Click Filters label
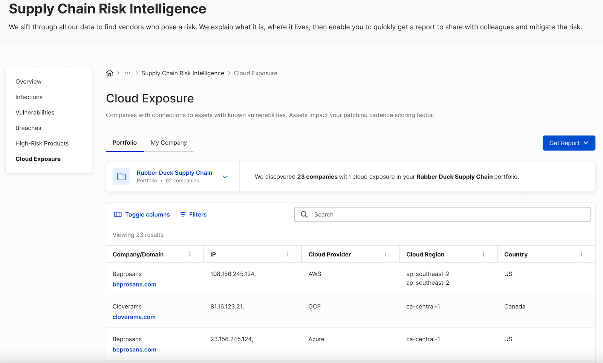The image size is (603, 363). pyautogui.click(x=198, y=215)
